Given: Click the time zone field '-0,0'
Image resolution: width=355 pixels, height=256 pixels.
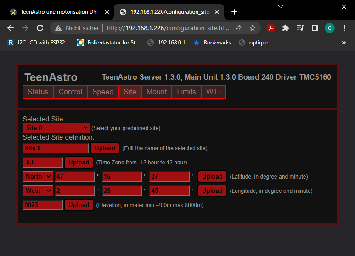Looking at the screenshot, I should pos(43,162).
